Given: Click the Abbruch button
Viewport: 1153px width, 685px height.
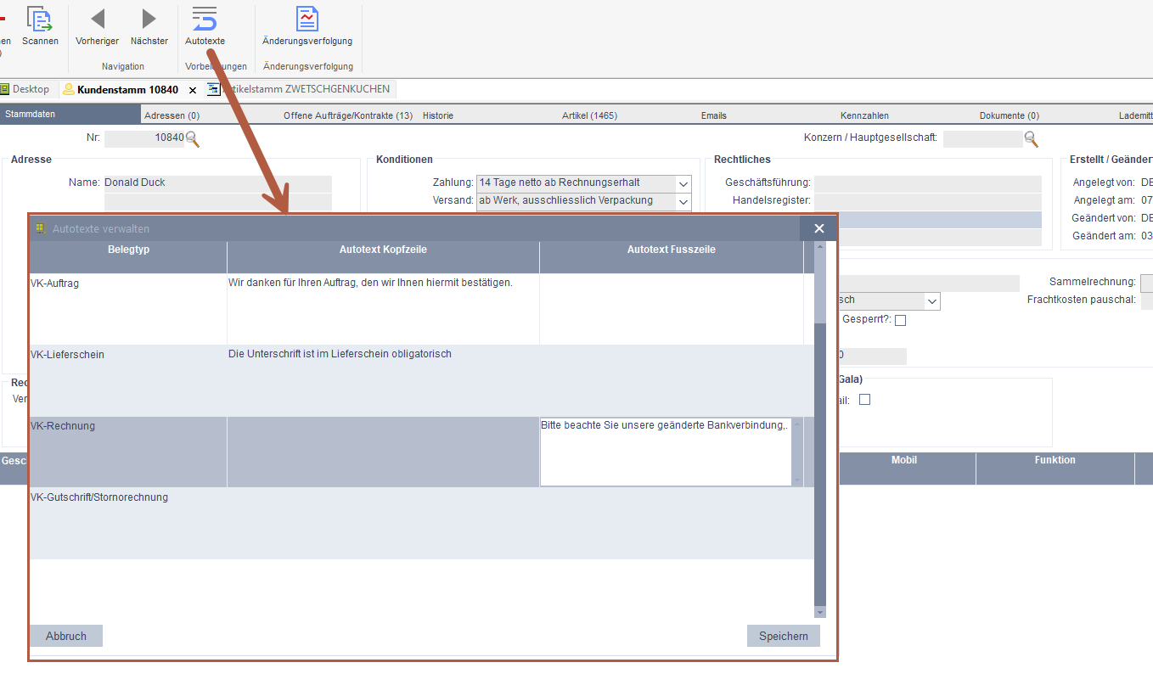Looking at the screenshot, I should coord(66,636).
